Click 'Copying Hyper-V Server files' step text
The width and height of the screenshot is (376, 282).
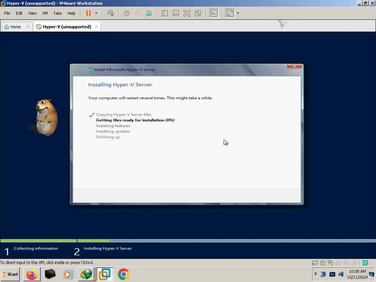click(x=124, y=115)
